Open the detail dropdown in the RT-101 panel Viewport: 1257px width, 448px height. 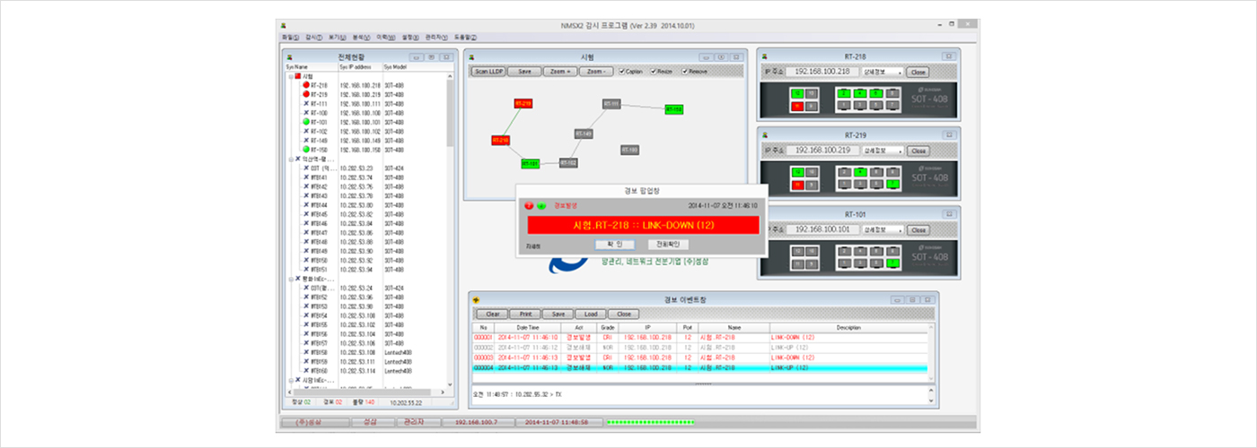[x=881, y=229]
